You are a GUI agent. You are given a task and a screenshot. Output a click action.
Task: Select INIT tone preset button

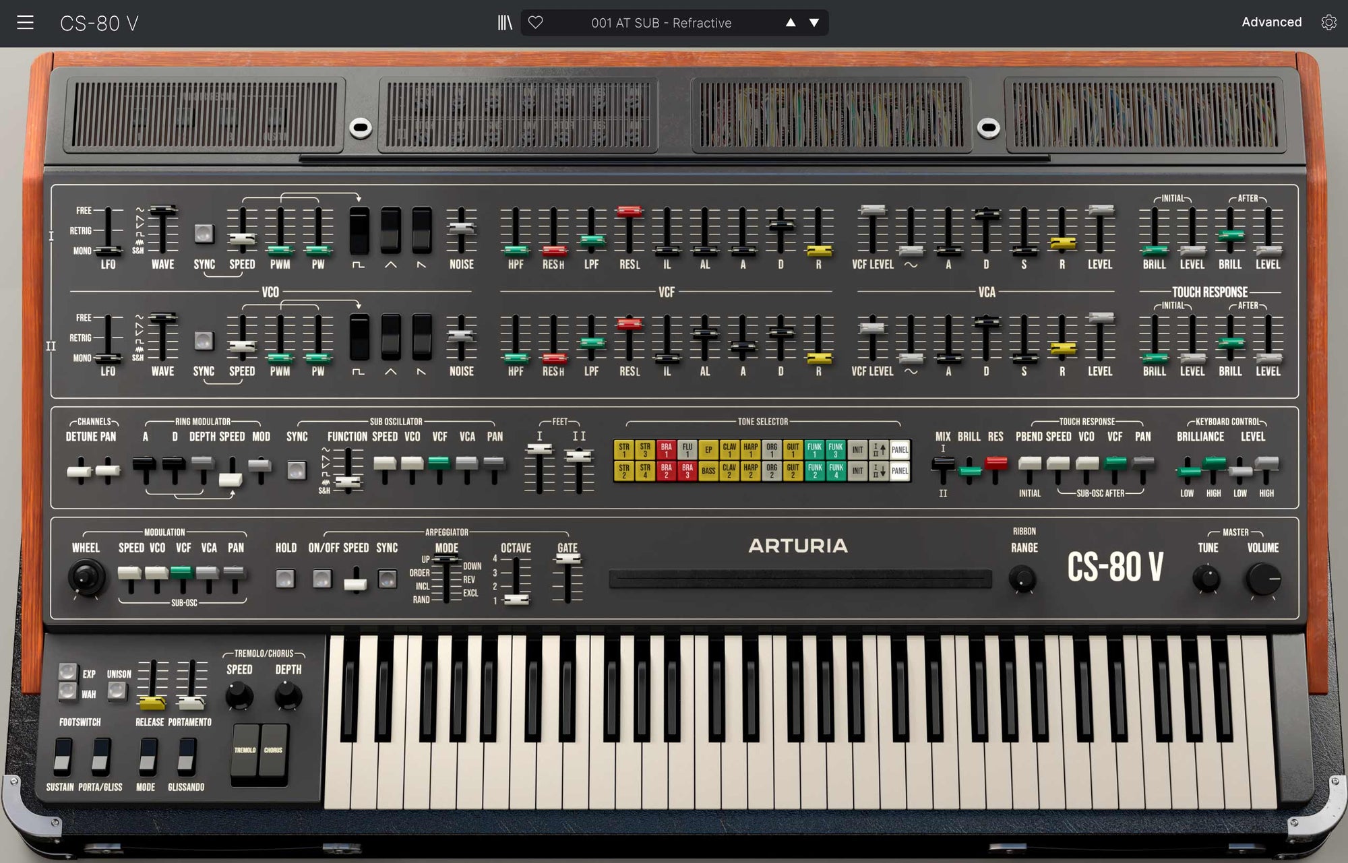(856, 451)
